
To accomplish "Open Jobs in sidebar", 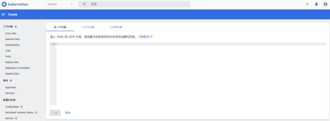I will 8,51.
